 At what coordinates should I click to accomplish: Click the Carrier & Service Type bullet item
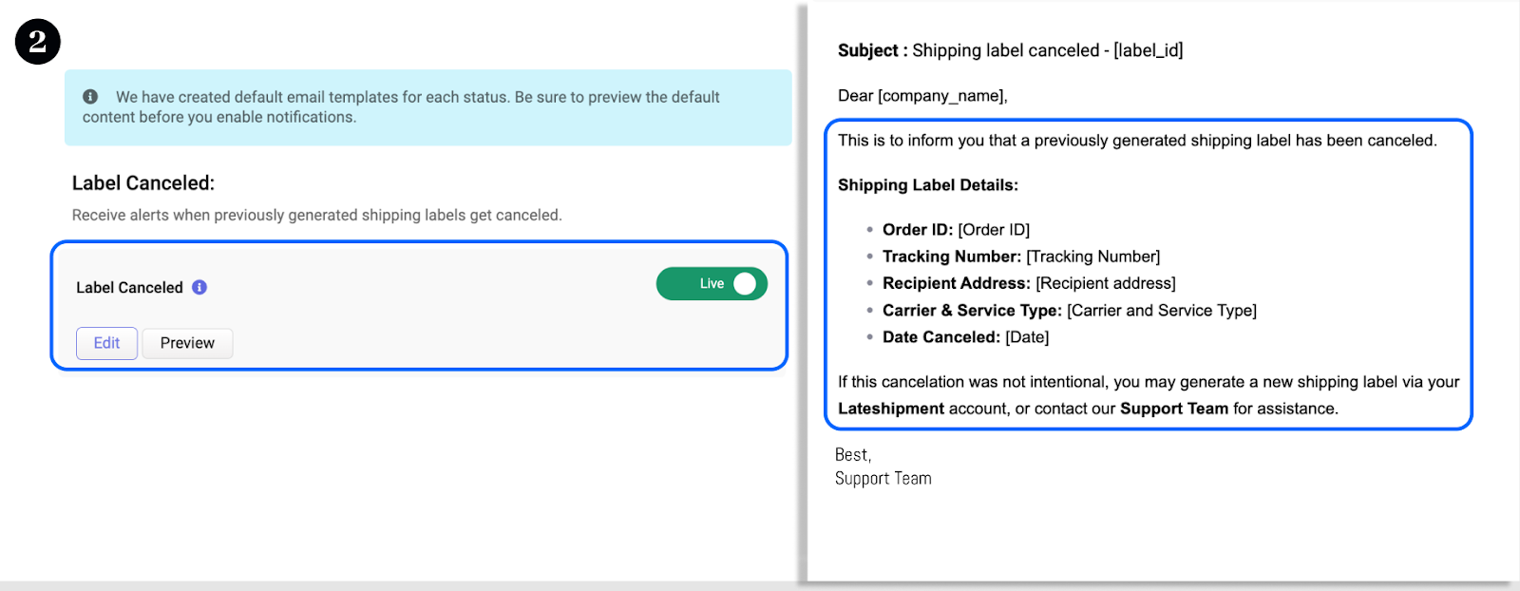pos(1069,311)
